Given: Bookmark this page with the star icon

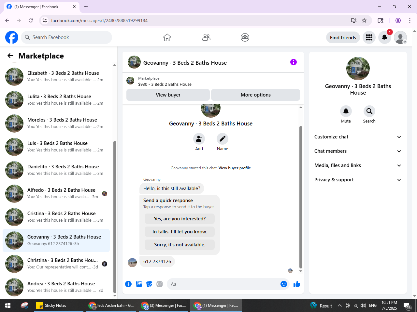Looking at the screenshot, I should click(364, 20).
